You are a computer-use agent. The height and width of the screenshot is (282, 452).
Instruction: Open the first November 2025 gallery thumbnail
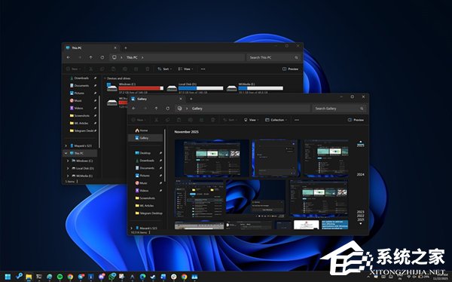click(x=212, y=158)
